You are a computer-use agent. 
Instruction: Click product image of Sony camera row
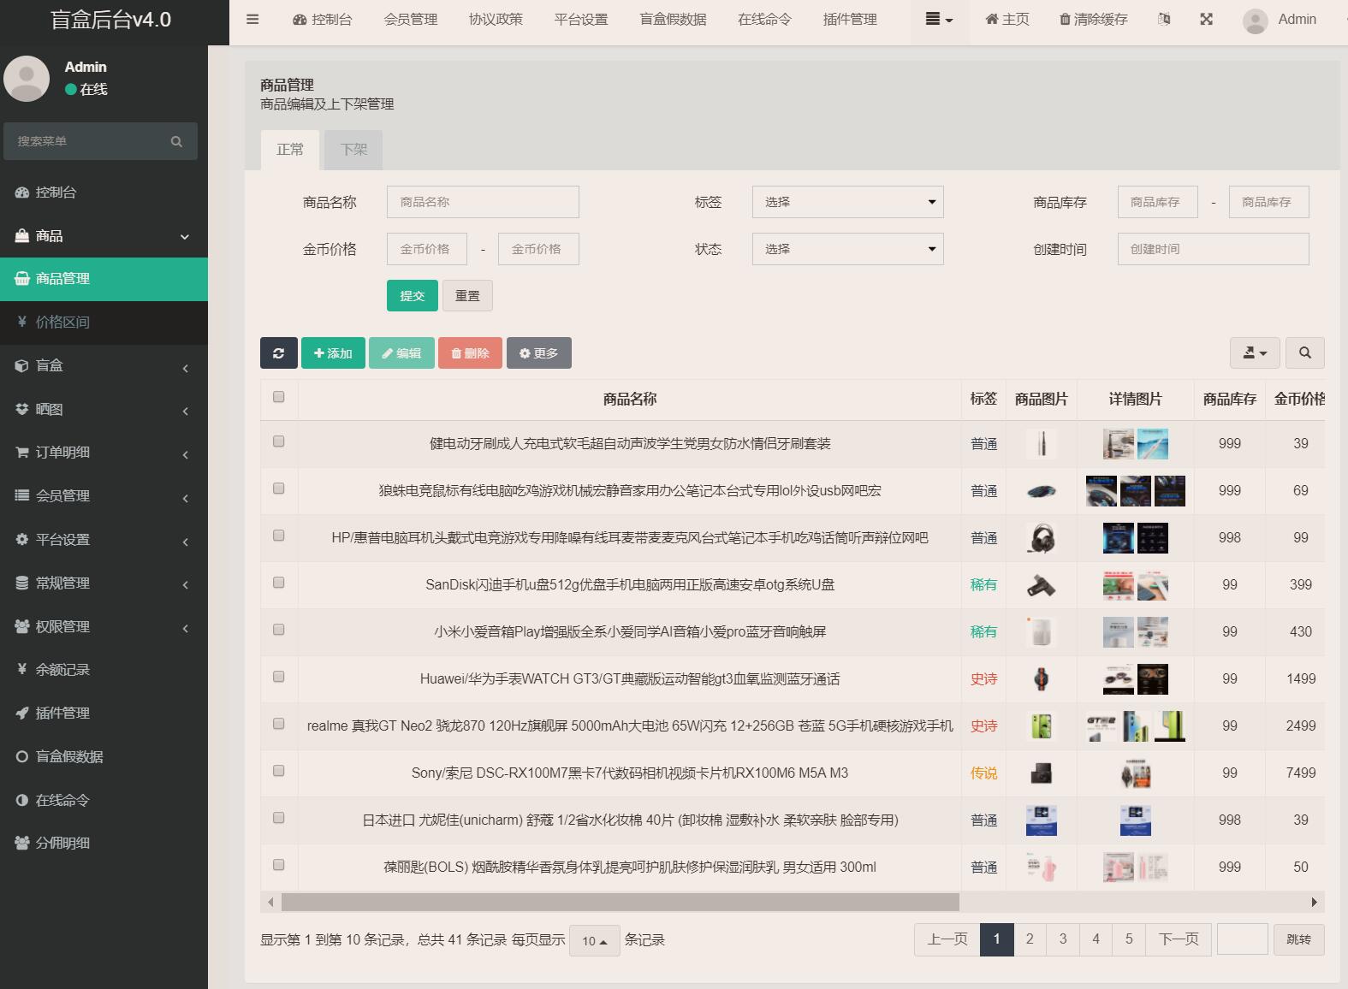point(1041,773)
